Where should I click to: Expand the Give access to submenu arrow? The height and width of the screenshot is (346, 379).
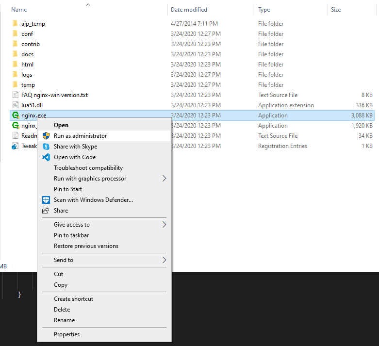coord(164,225)
